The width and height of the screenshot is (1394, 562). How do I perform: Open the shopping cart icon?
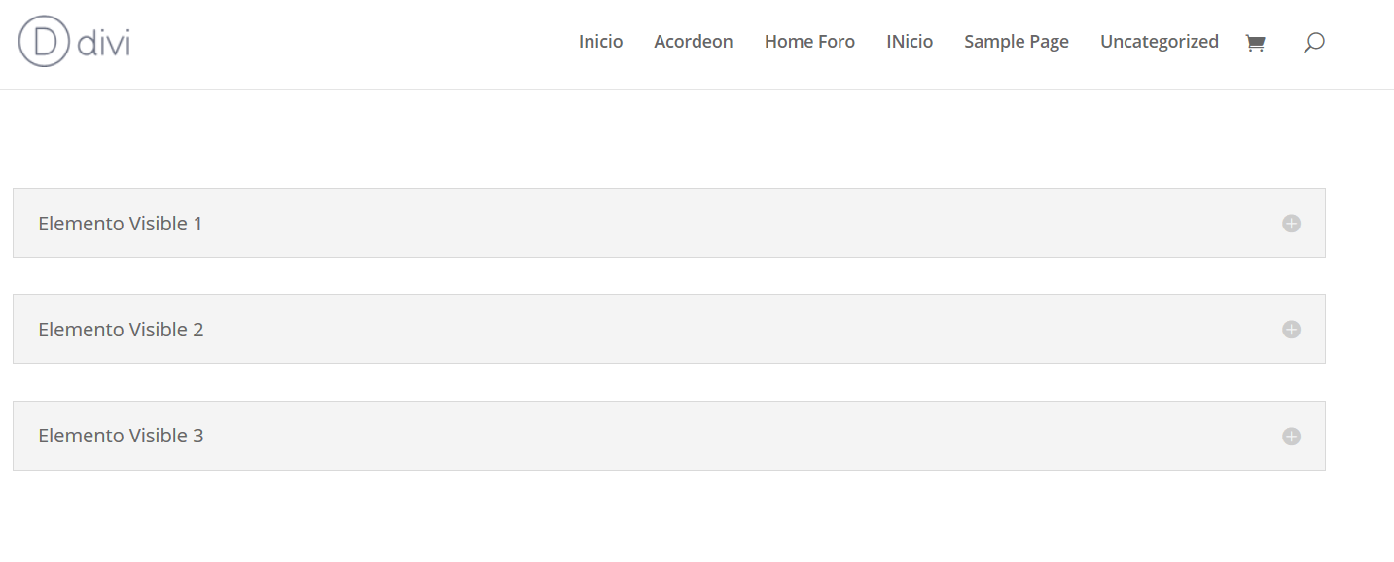click(1255, 43)
